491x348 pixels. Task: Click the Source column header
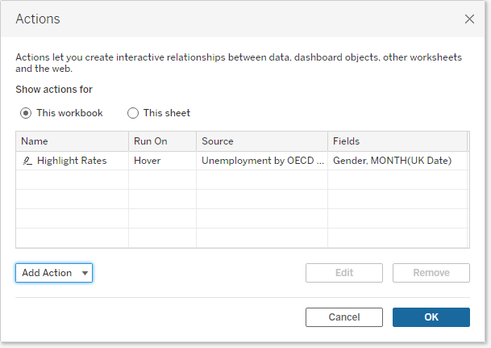261,141
